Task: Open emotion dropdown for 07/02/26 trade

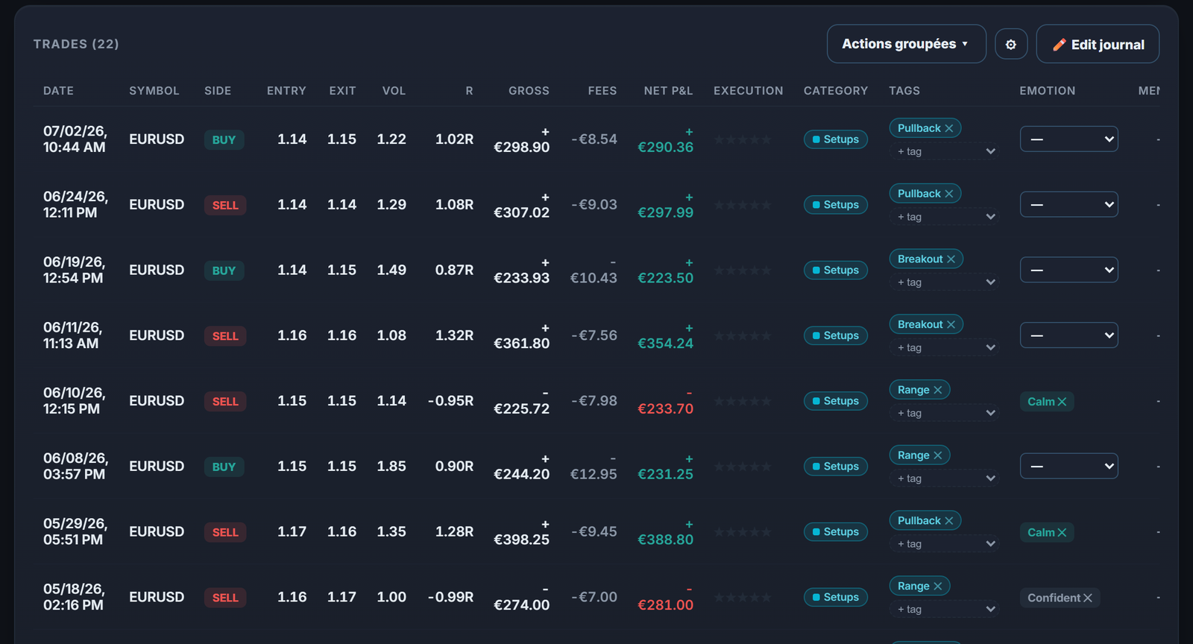Action: pos(1068,139)
